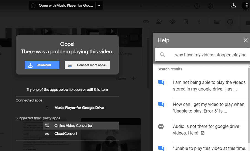Click the preview eye icon

click(x=172, y=22)
